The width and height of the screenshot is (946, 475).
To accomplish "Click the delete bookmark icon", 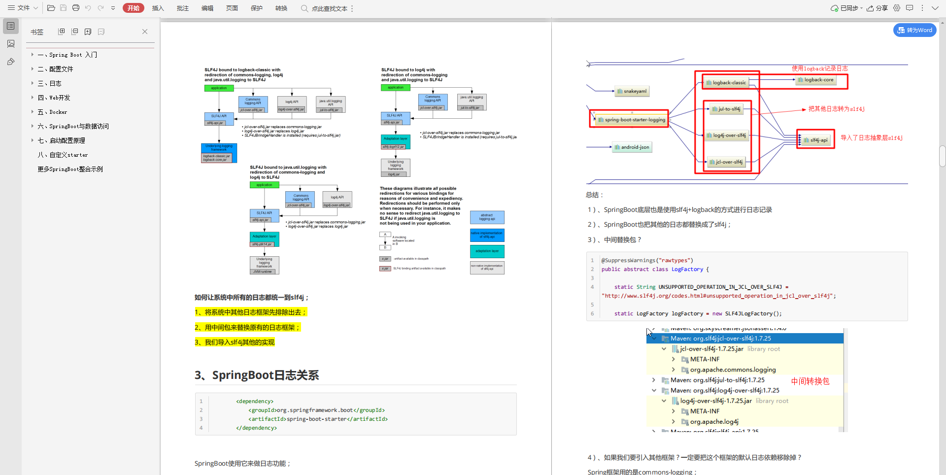I will (x=101, y=32).
